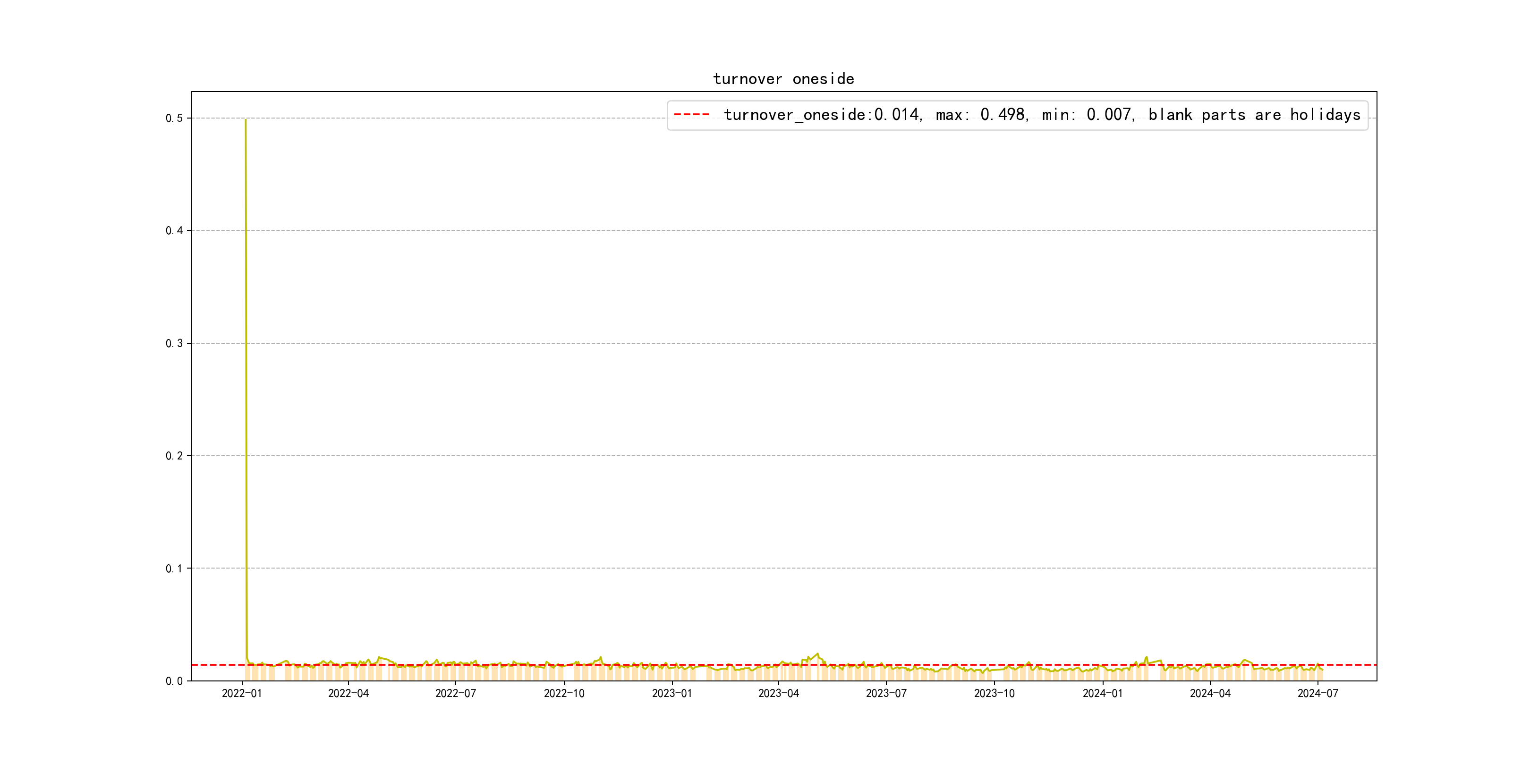Click the y-axis label 0.3
The width and height of the screenshot is (1530, 765).
pos(174,343)
